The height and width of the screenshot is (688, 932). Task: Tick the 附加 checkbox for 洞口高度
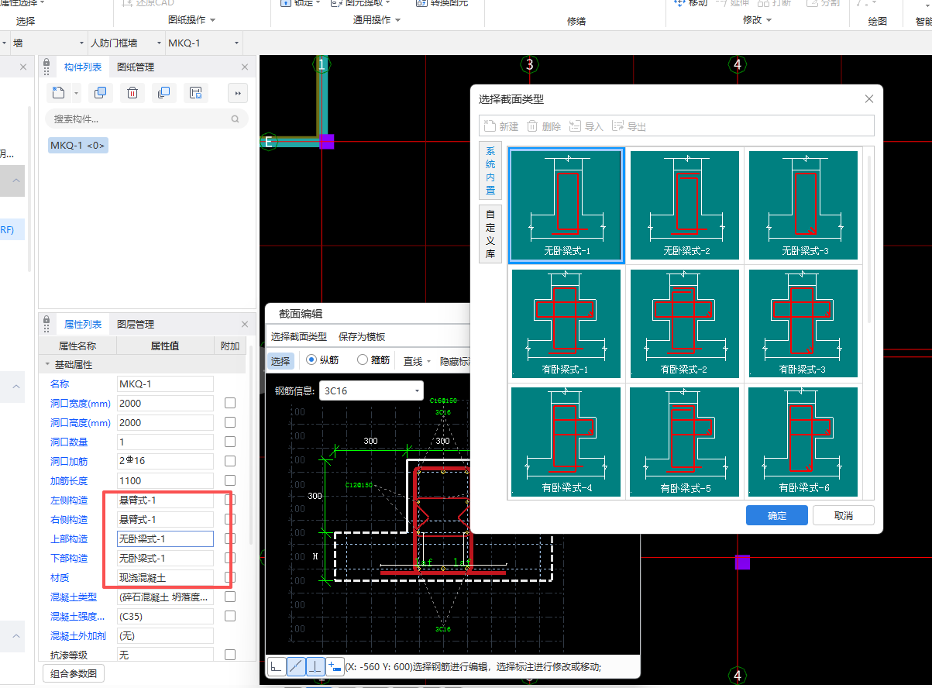click(230, 422)
